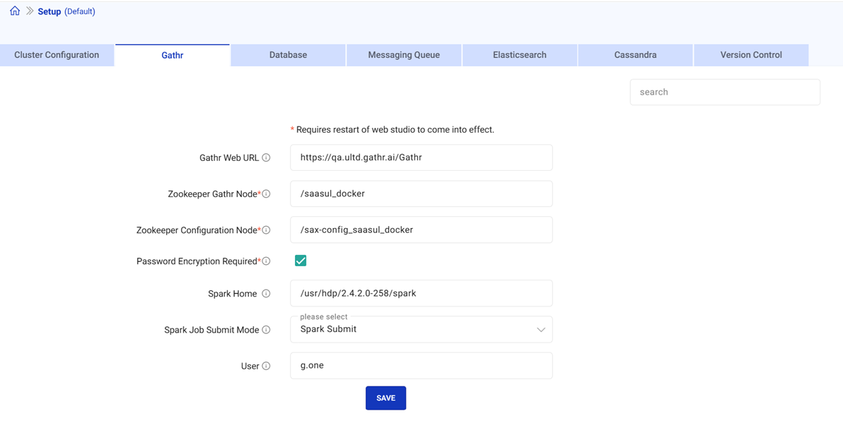Click info icon beside Zookeeper Configuration Node

(x=267, y=230)
